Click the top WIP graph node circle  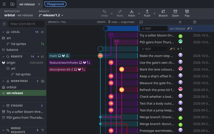[x=106, y=29]
